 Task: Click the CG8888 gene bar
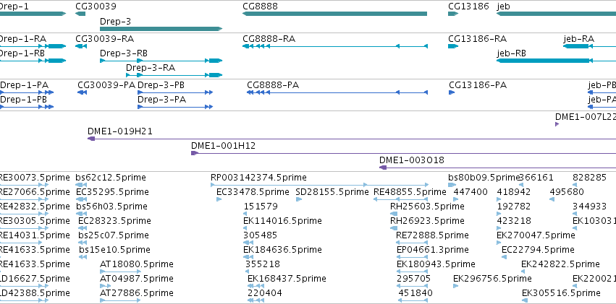click(334, 14)
